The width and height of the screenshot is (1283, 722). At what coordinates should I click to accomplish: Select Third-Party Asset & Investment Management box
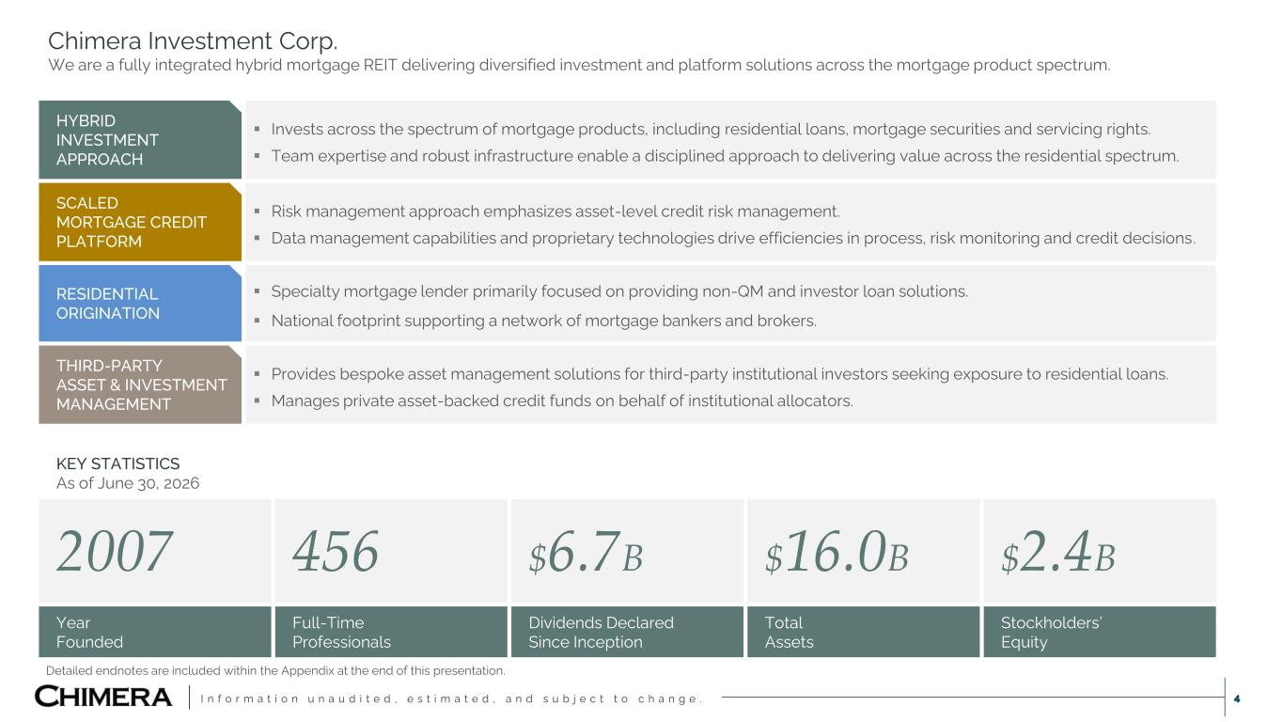click(x=140, y=385)
